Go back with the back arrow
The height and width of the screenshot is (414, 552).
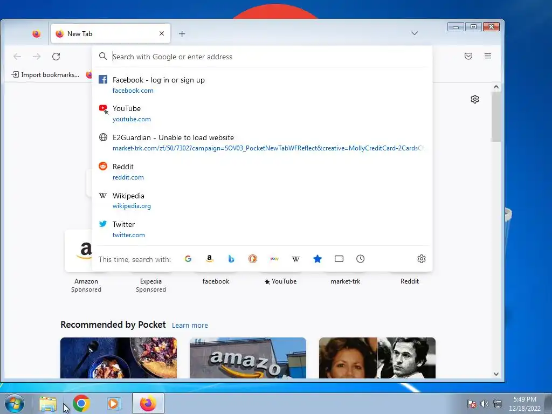pyautogui.click(x=17, y=56)
